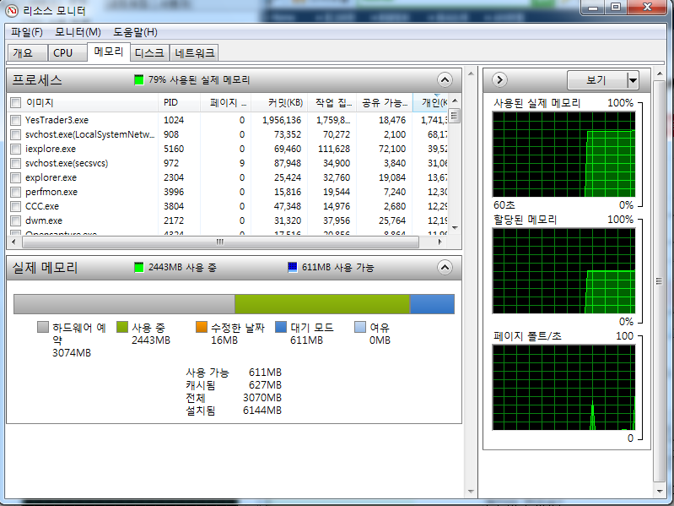Click the orange modified memory legend icon
The height and width of the screenshot is (506, 674).
[202, 327]
